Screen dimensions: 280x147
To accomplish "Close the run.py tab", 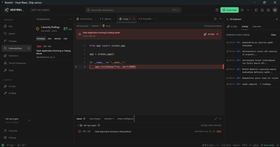I will pyautogui.click(x=134, y=19).
